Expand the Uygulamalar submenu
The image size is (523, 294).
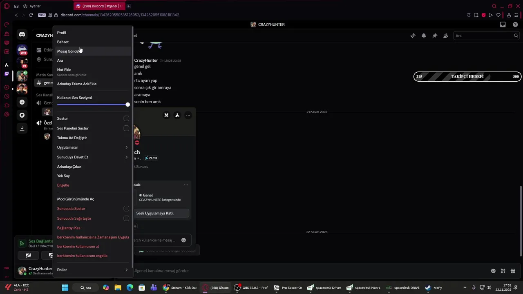point(93,147)
